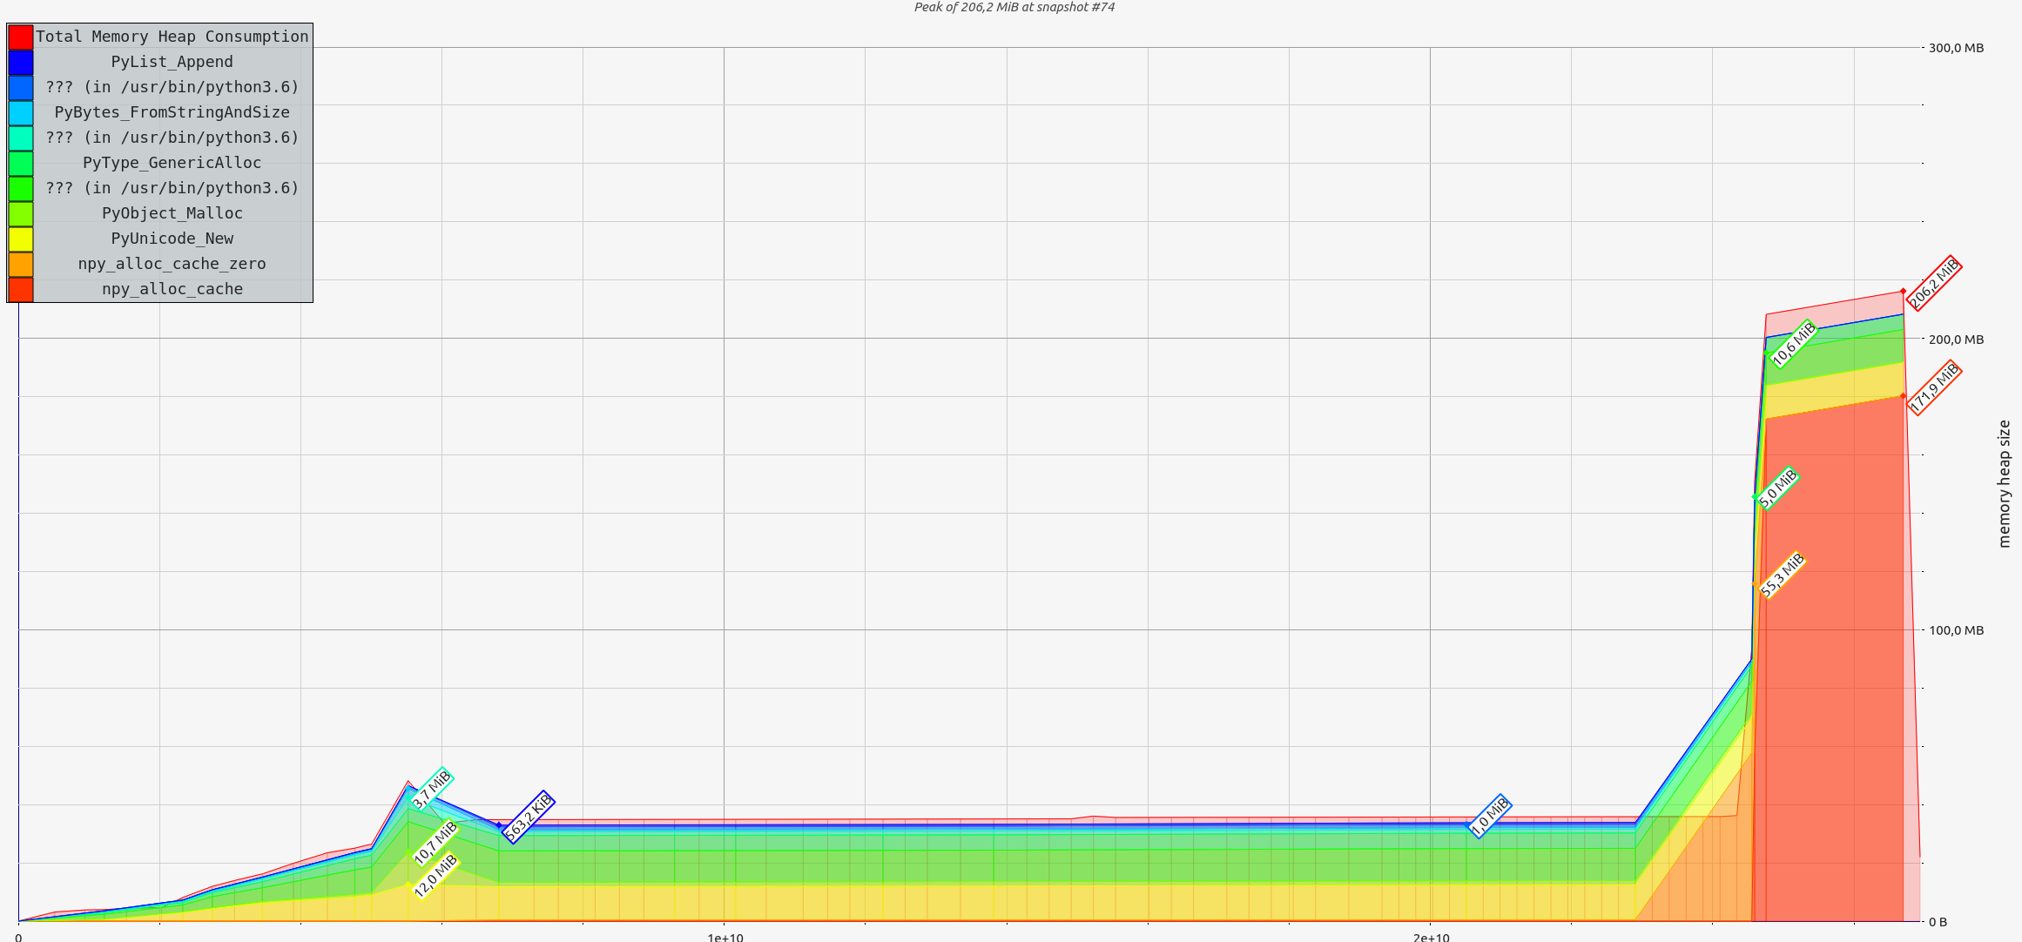
Task: Click the 171,9 MiB data label
Action: point(1933,387)
